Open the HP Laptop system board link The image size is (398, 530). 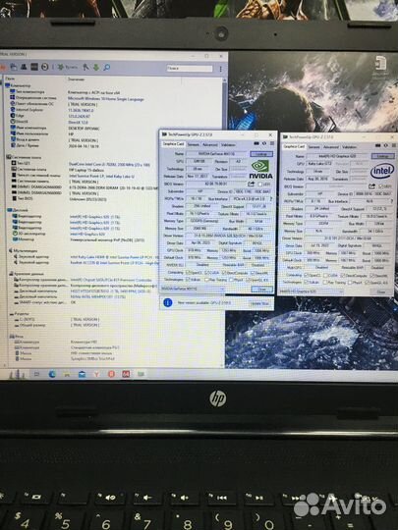tap(85, 170)
